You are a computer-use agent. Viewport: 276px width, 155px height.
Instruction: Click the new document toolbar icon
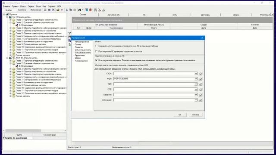(45, 10)
